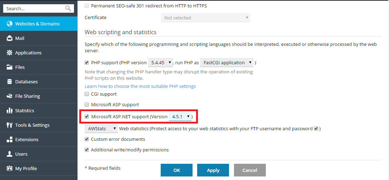Click the Statistics bar chart icon
Image resolution: width=389 pixels, height=180 pixels.
10,110
